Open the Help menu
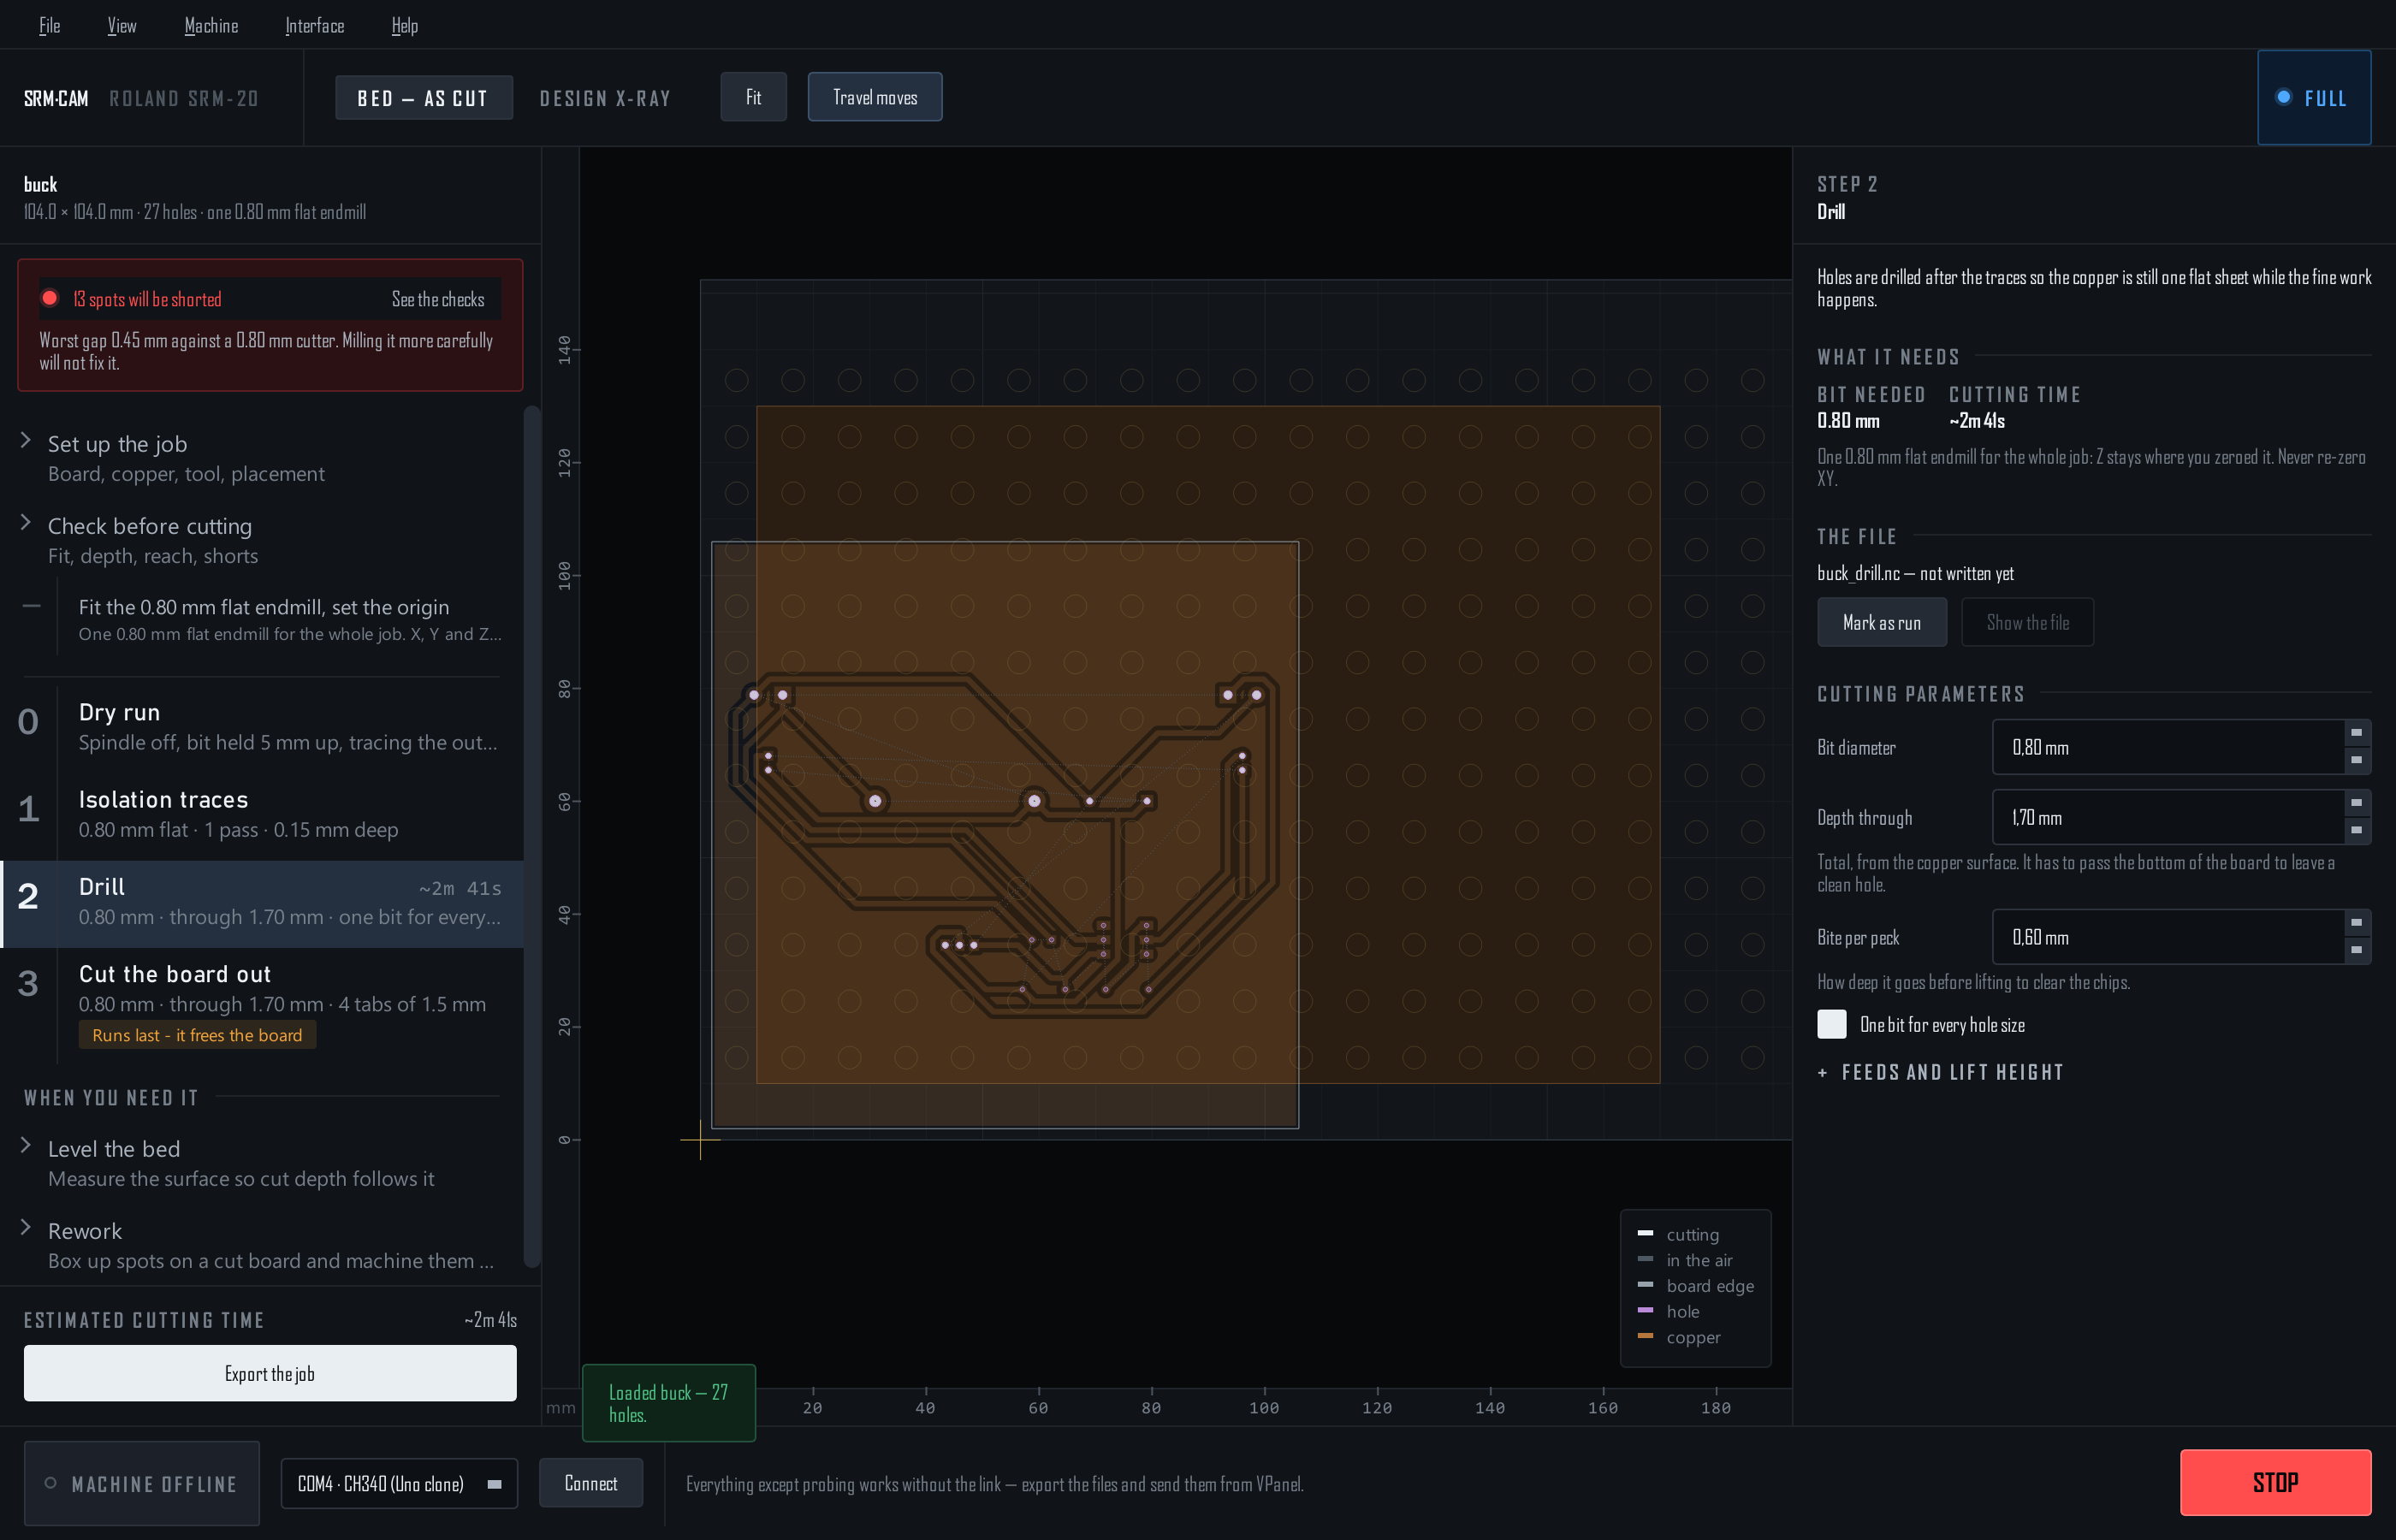This screenshot has width=2396, height=1540. point(405,25)
